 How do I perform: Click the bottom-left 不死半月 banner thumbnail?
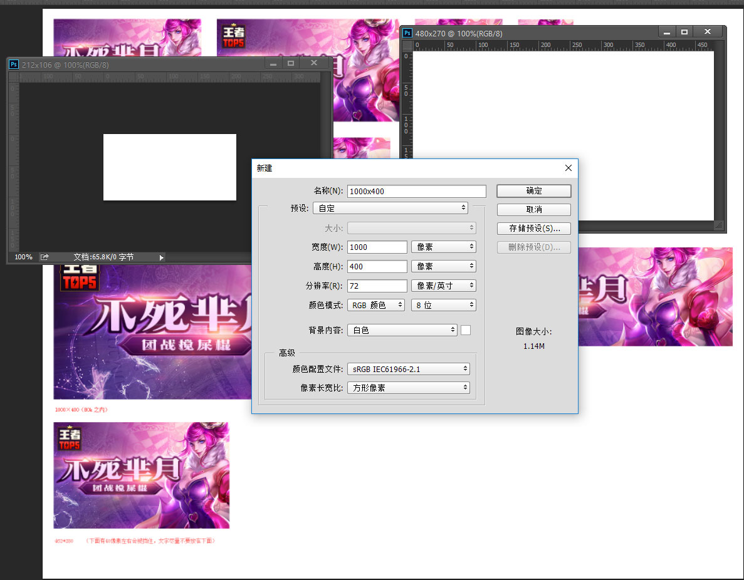[x=142, y=475]
